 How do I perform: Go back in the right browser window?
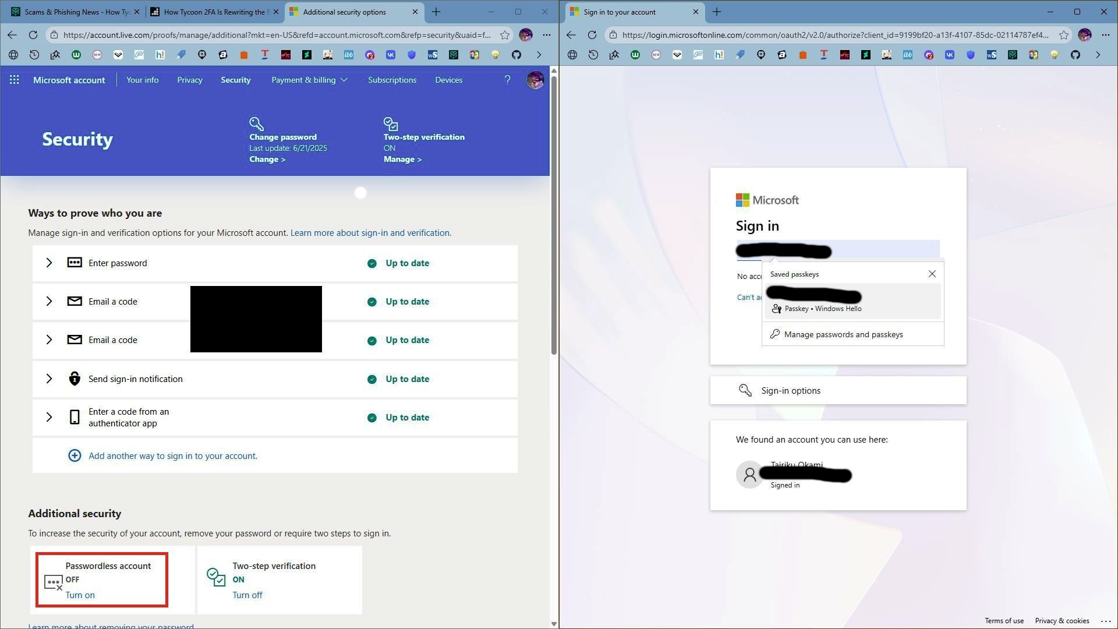(571, 35)
